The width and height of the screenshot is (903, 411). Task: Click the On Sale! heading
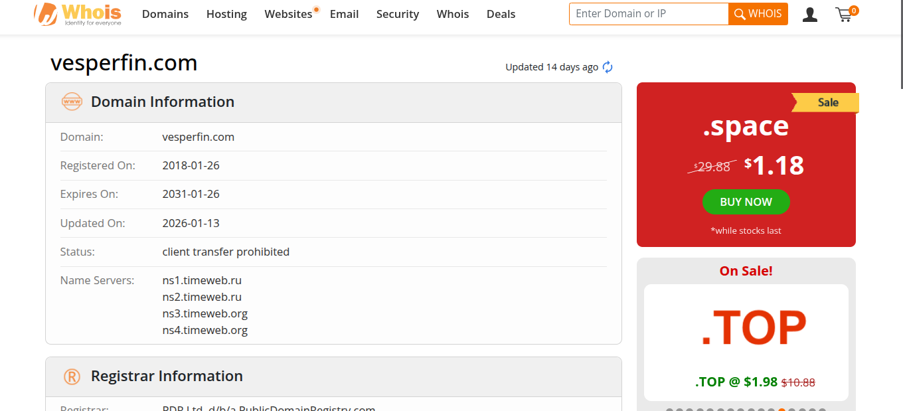click(746, 271)
